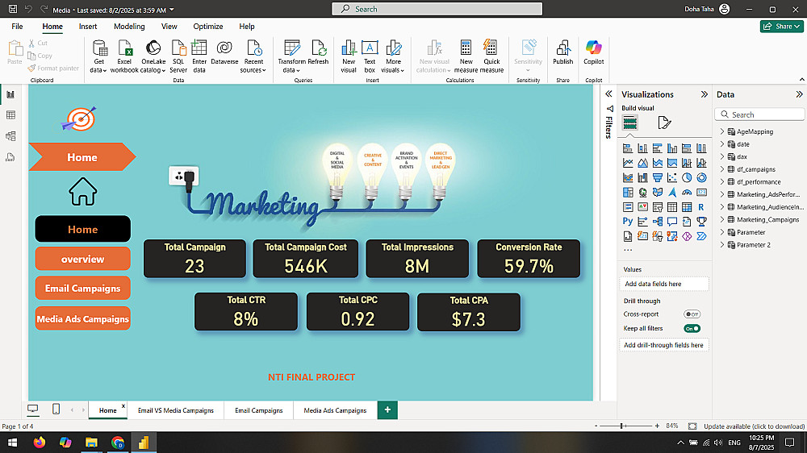Adjust the zoom slider in status bar
Viewport: 807px width, 453px height.
click(x=621, y=426)
